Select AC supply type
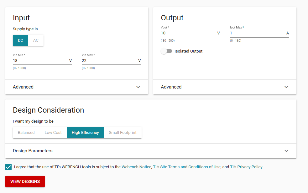308x193 pixels. point(36,40)
